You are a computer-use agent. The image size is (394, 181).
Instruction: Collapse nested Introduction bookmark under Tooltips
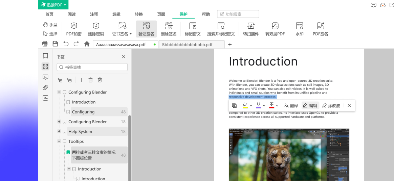click(x=69, y=169)
